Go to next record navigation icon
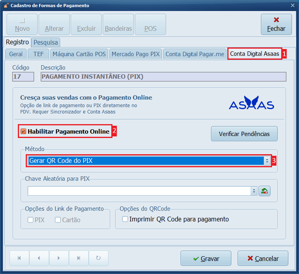Image resolution: width=299 pixels, height=274 pixels. [59, 258]
